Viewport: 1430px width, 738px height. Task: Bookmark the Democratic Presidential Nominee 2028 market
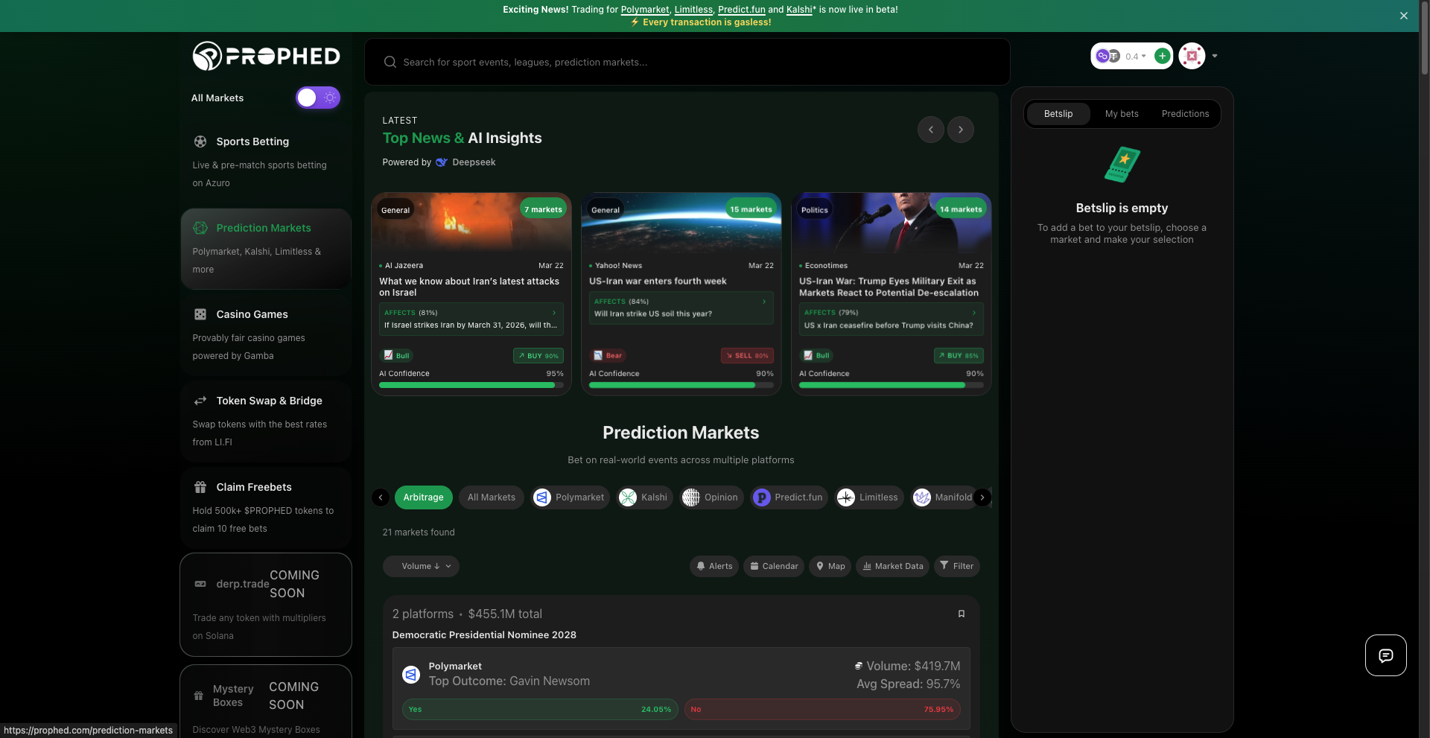(x=961, y=614)
